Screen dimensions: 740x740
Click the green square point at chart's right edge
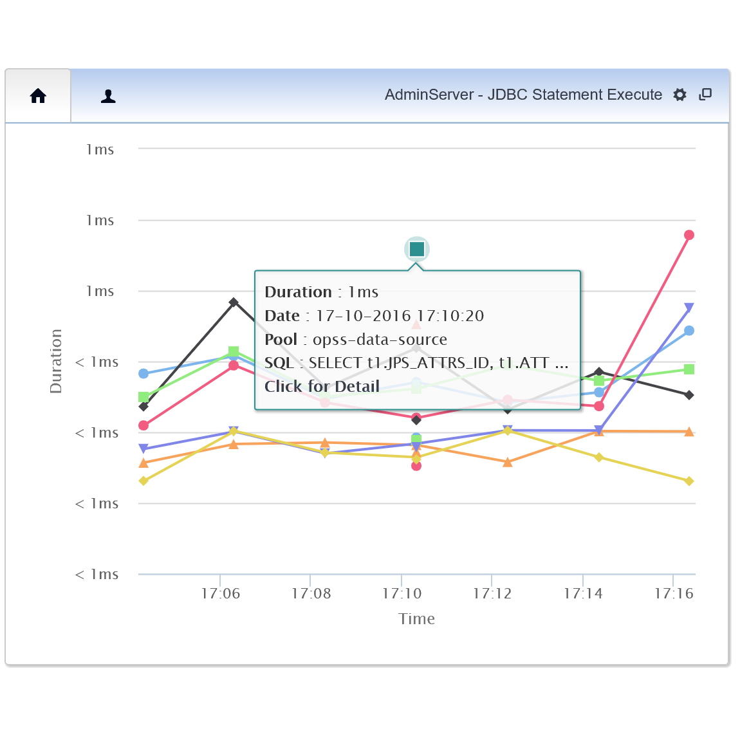coord(689,369)
